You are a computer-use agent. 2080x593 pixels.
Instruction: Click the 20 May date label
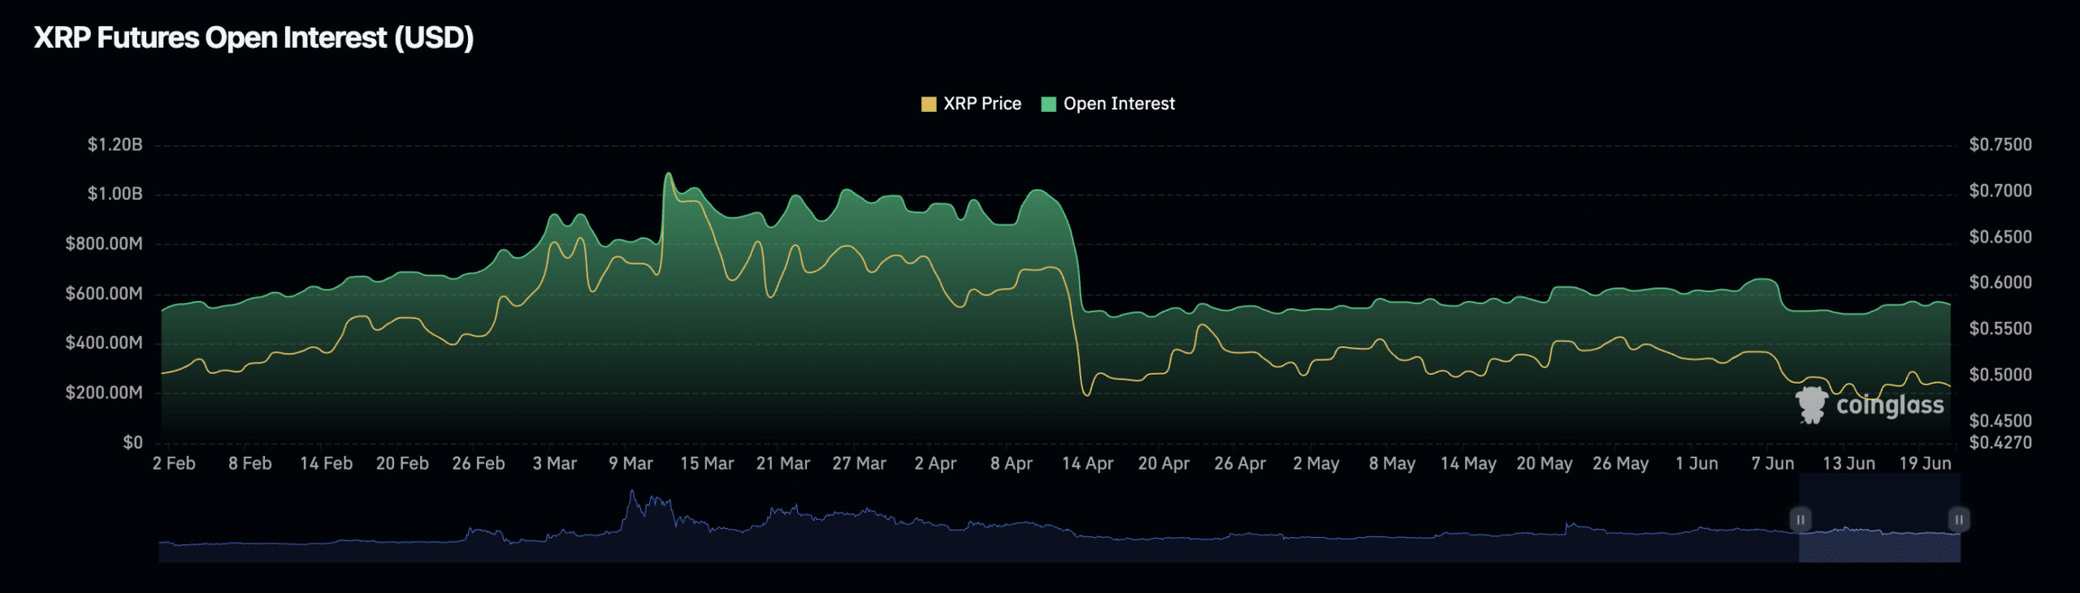pyautogui.click(x=1545, y=463)
